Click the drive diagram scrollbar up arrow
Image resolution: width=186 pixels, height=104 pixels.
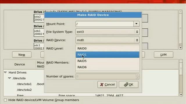180,12
